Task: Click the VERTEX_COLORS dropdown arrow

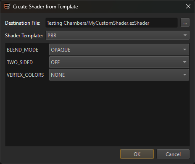Action: [x=184, y=75]
